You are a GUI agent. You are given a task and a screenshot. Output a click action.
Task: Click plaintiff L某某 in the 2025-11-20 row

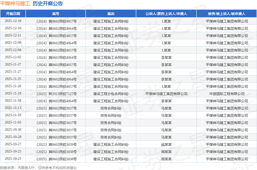click(166, 86)
